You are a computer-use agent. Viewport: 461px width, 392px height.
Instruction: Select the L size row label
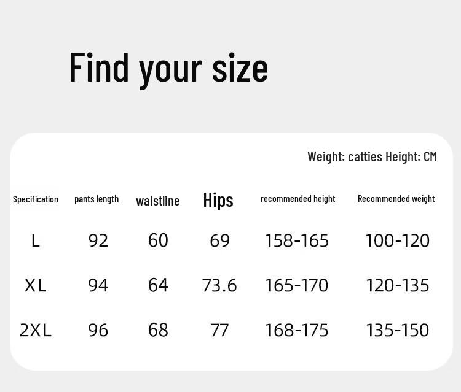(36, 241)
